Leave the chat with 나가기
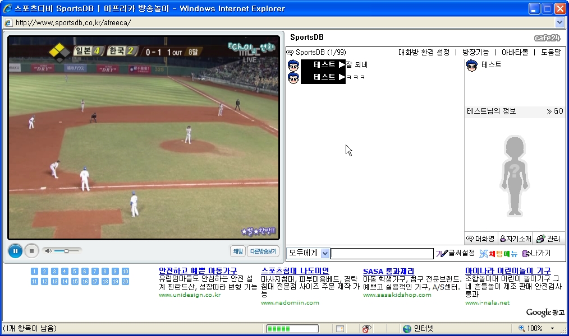This screenshot has width=569, height=336. coord(536,254)
